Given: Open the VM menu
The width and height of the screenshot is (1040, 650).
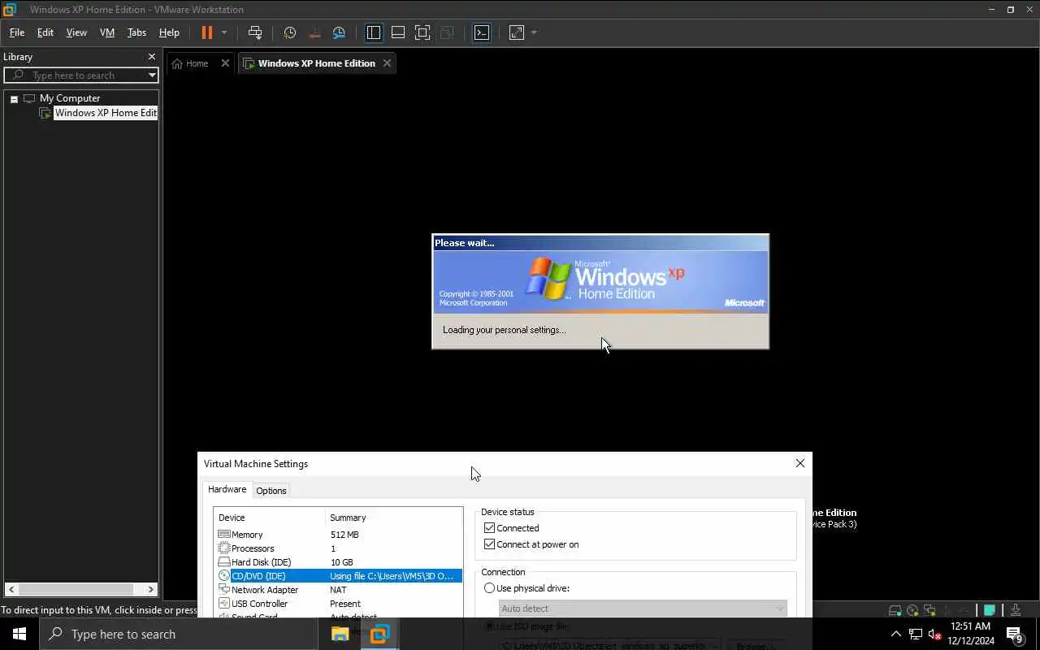Looking at the screenshot, I should 106,32.
